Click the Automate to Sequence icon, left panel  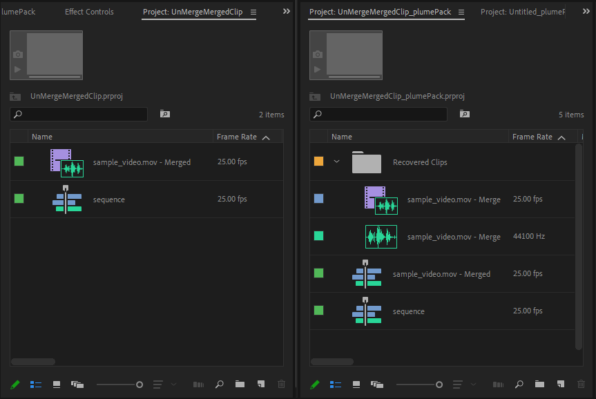click(198, 385)
